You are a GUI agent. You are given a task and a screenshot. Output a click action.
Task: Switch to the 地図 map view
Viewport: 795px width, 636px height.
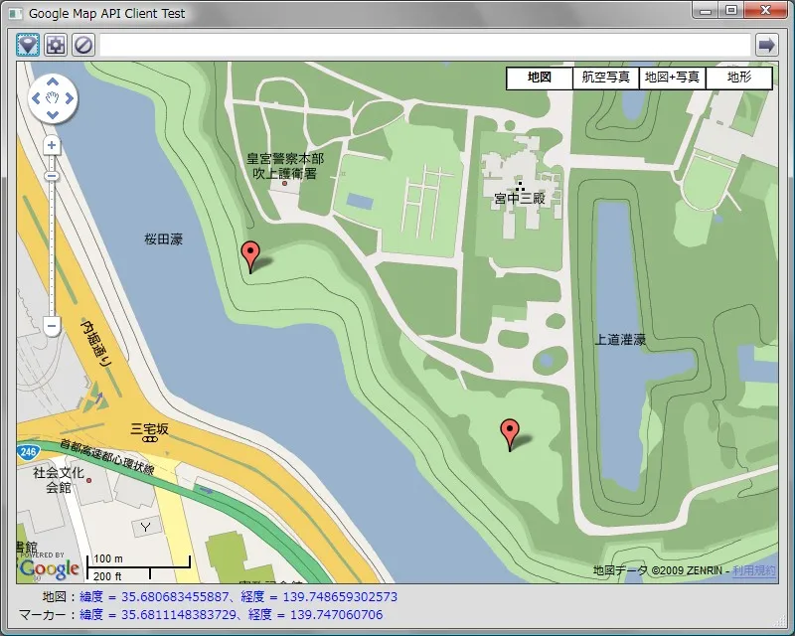pyautogui.click(x=540, y=78)
